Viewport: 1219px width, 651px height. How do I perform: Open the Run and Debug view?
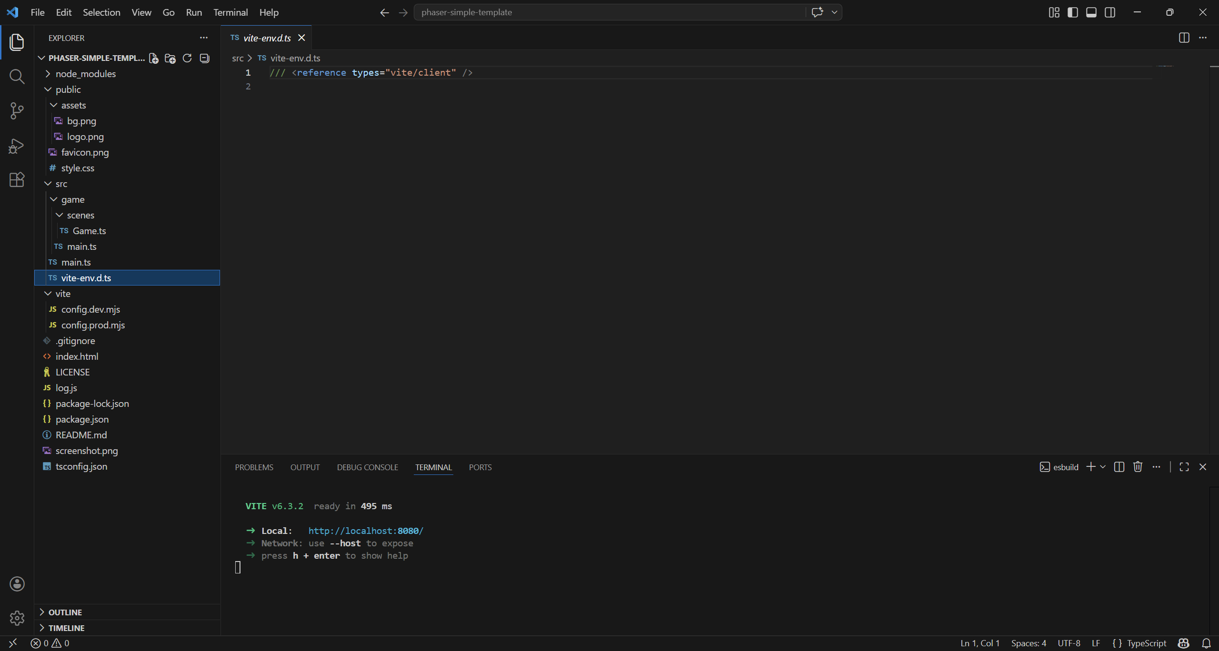coord(17,146)
